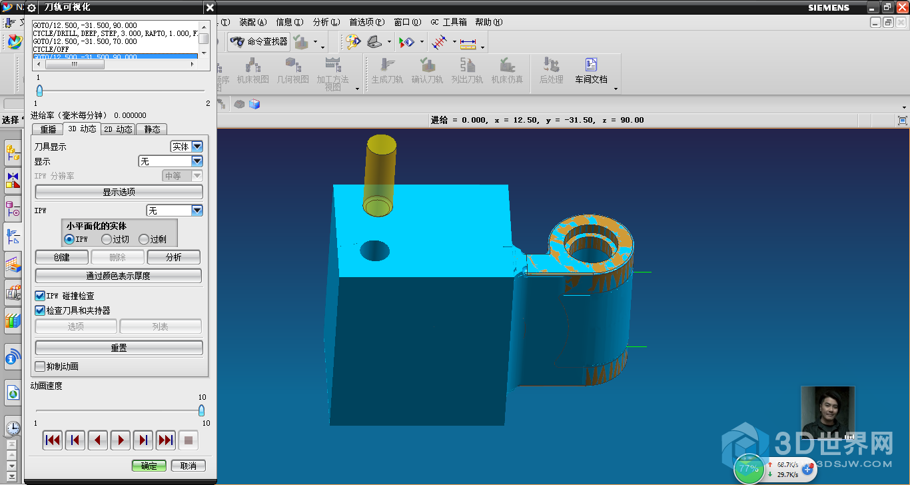Expand the 刀具显示 dropdown
910x485 pixels.
197,147
